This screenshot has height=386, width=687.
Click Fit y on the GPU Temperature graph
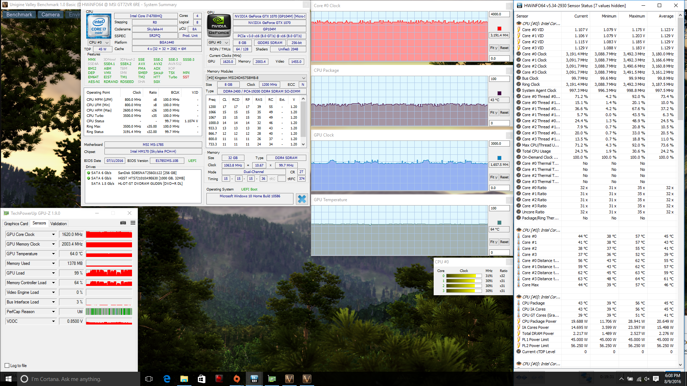(x=493, y=242)
